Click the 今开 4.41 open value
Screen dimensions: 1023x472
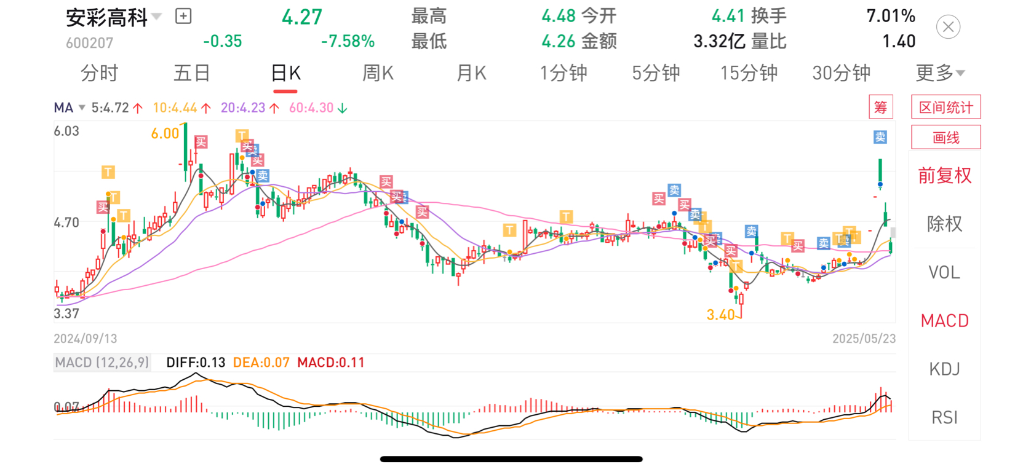729,16
